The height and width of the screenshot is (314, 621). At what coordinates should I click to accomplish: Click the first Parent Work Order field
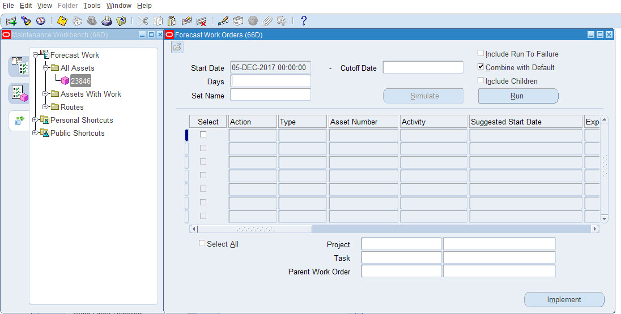coord(402,271)
